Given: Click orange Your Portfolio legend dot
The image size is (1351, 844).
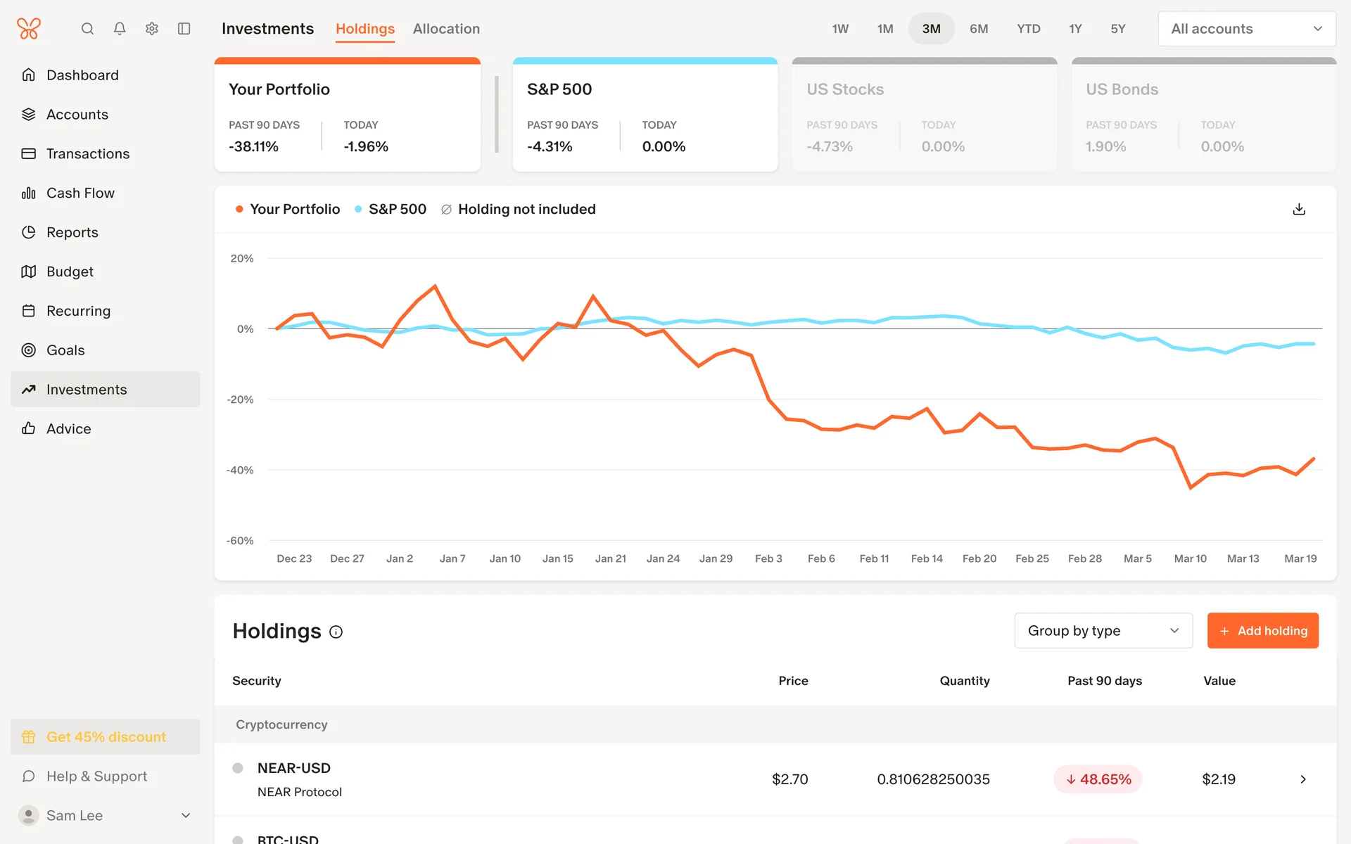Looking at the screenshot, I should [x=239, y=210].
